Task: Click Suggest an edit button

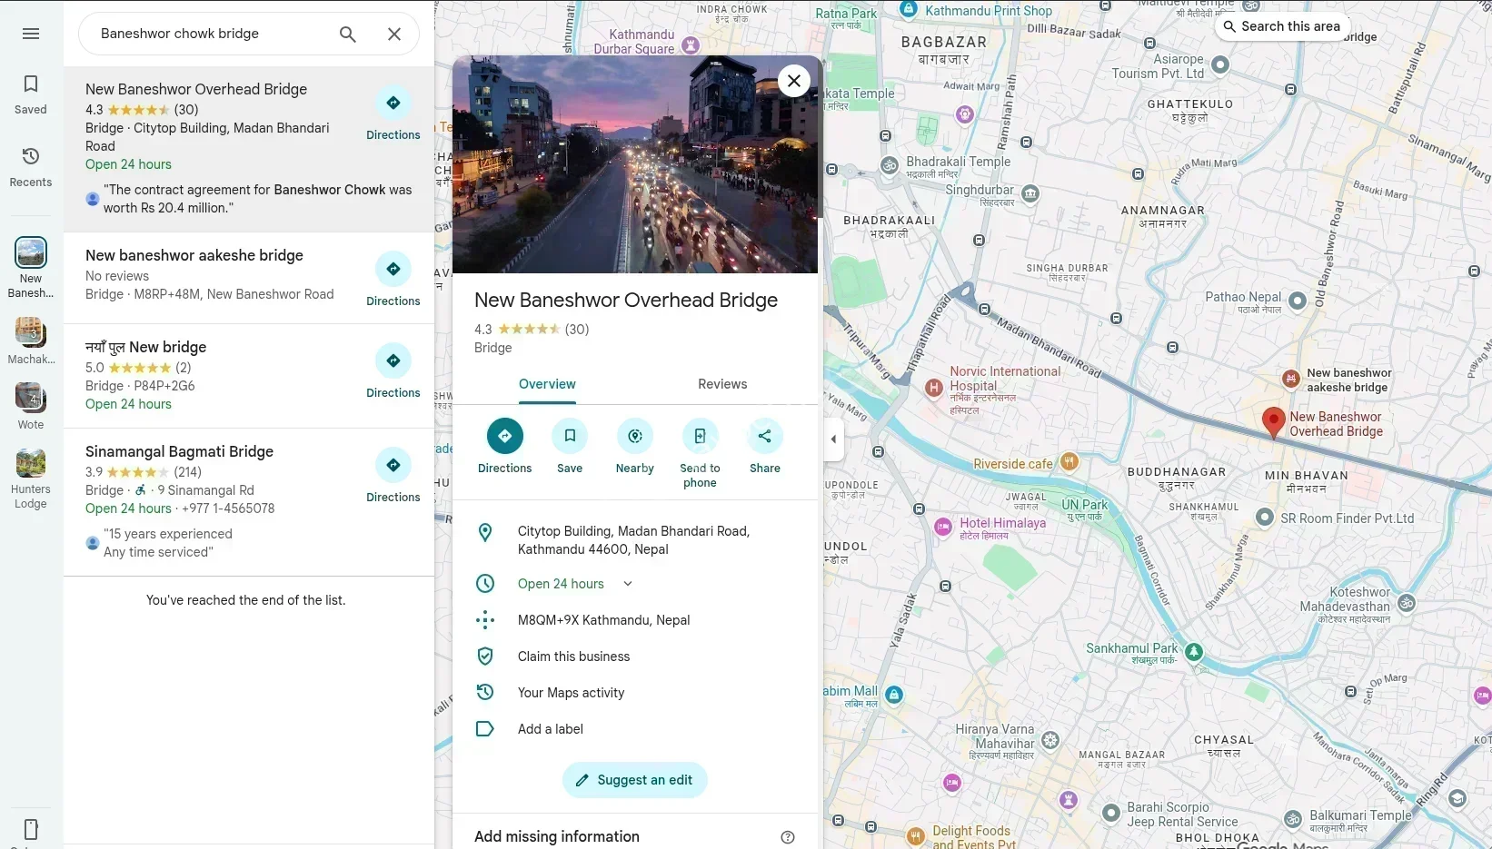Action: click(x=634, y=780)
